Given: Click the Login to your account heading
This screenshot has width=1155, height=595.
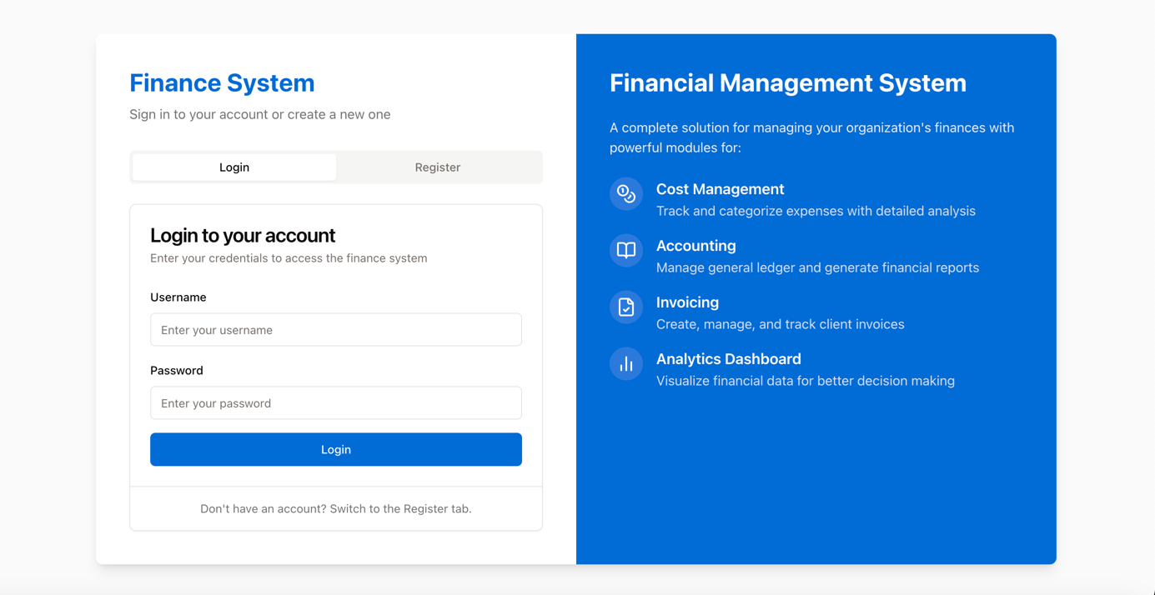Looking at the screenshot, I should (243, 235).
